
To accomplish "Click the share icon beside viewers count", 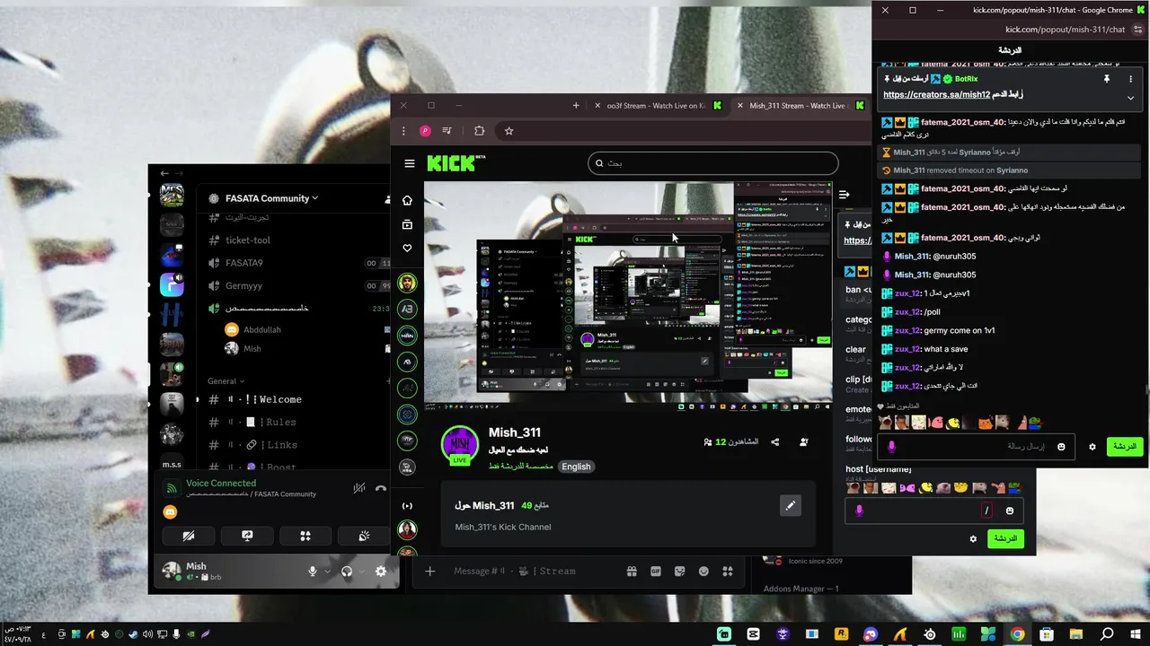I will (x=775, y=442).
